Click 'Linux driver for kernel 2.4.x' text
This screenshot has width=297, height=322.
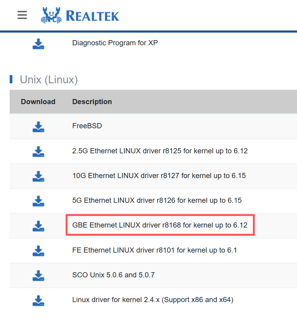point(116,300)
